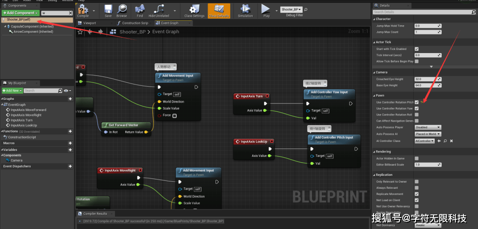Use selected asset arrow for AI Controller Class
The height and width of the screenshot is (229, 478).
coord(439,141)
